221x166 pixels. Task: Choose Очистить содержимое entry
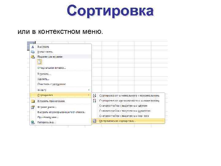click(x=52, y=84)
